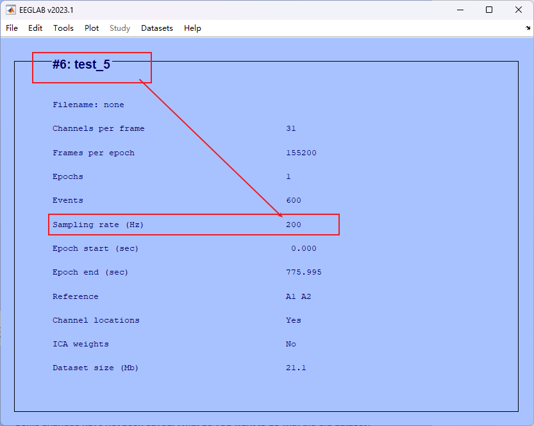
Task: Click the channels value 31
Action: click(x=291, y=128)
